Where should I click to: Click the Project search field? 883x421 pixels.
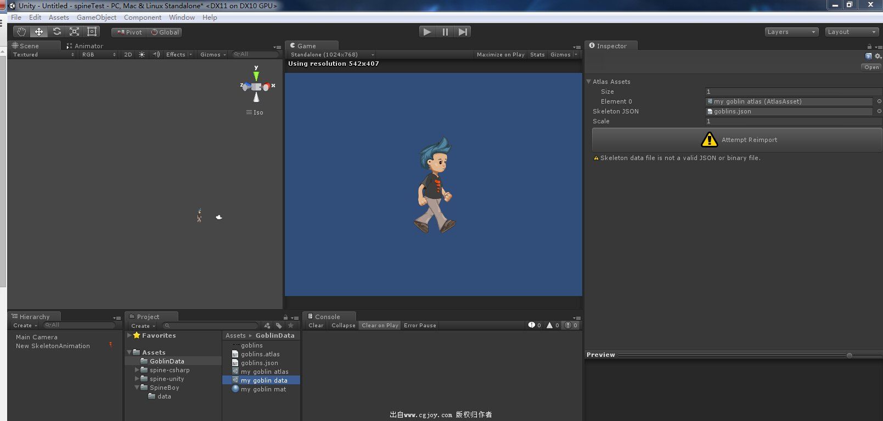pos(210,326)
